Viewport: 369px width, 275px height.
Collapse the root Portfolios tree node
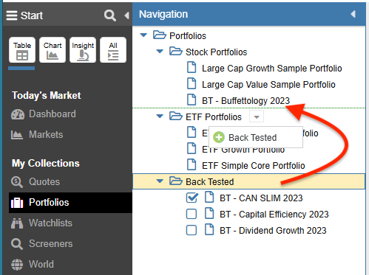[x=143, y=35]
